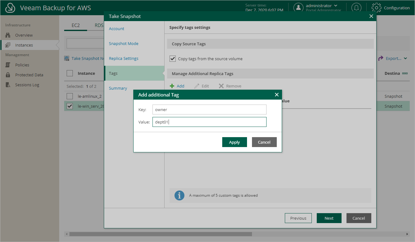Click Apply in the tag dialog
The width and height of the screenshot is (415, 242).
235,142
